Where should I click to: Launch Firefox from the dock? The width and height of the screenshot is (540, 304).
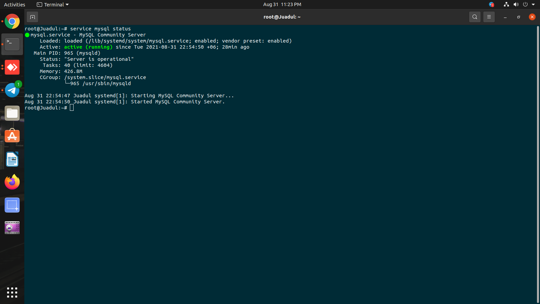pos(12,182)
